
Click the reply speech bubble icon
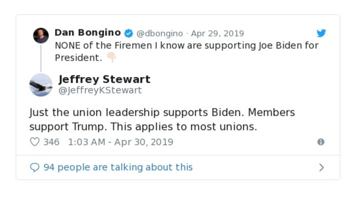point(35,167)
